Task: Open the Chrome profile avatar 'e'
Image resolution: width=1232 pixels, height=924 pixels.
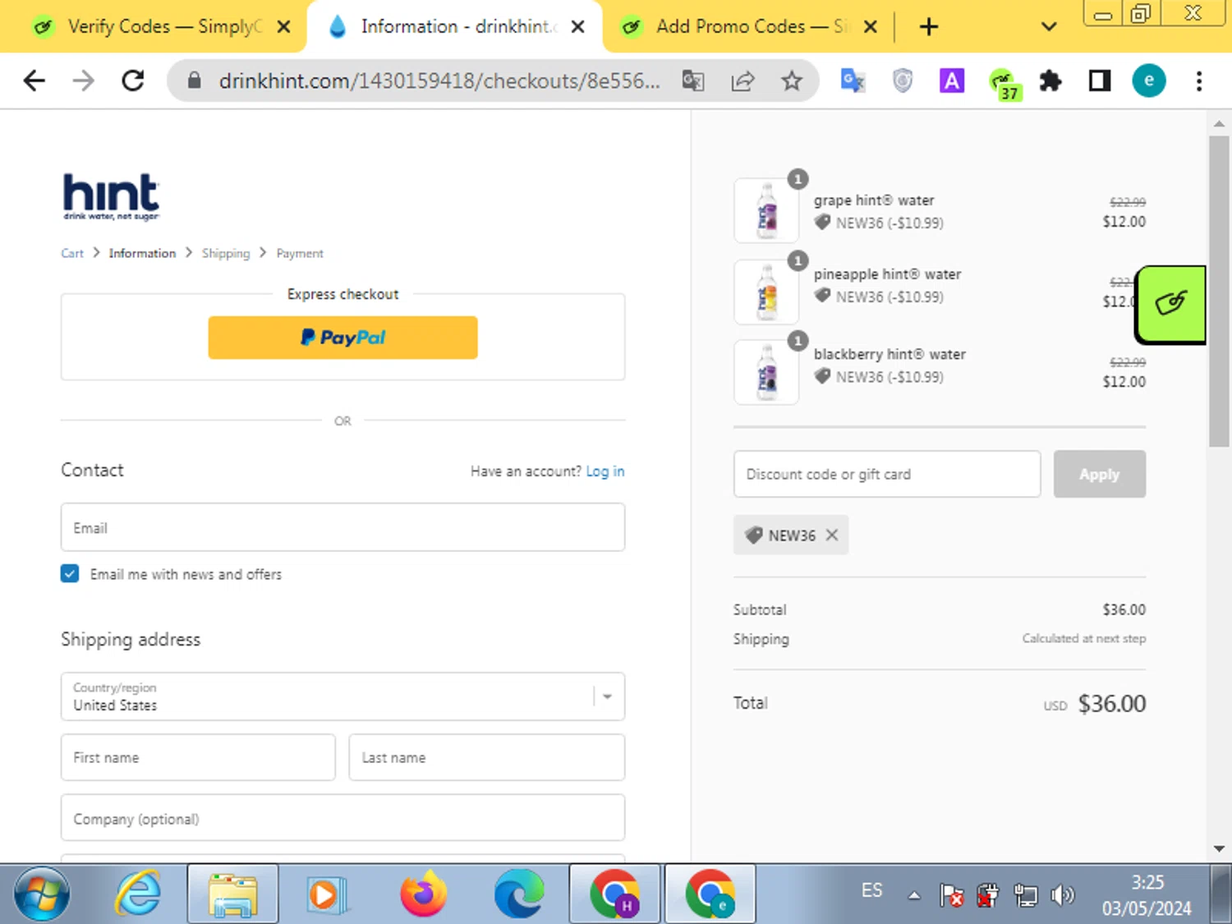Action: click(1149, 80)
